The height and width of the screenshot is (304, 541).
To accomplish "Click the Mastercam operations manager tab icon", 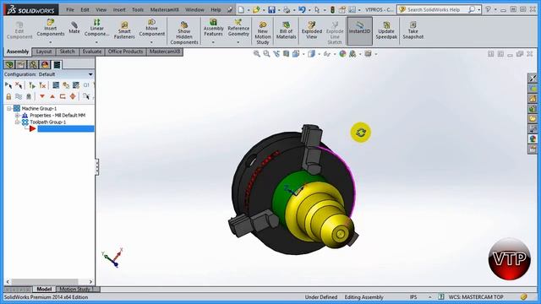I will [x=57, y=64].
